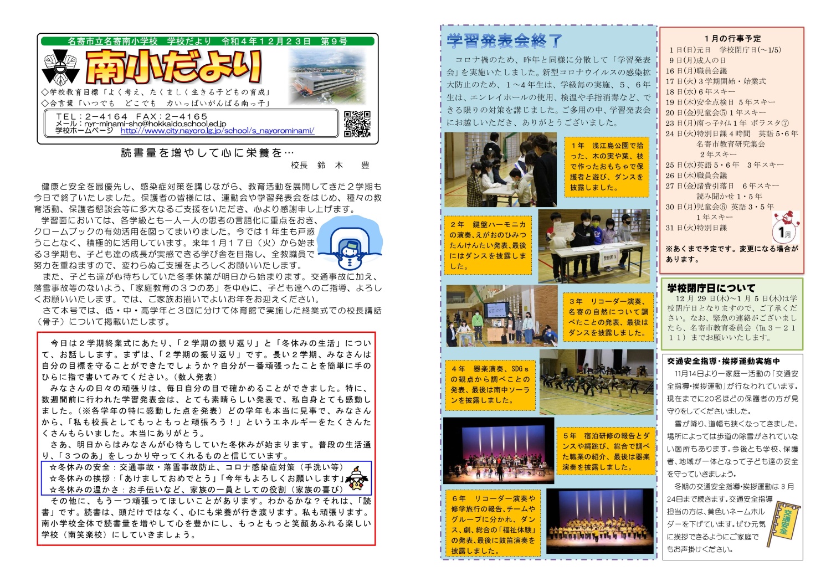Click the 24日(火)特別日課4時間 row
The width and height of the screenshot is (831, 587).
732,133
